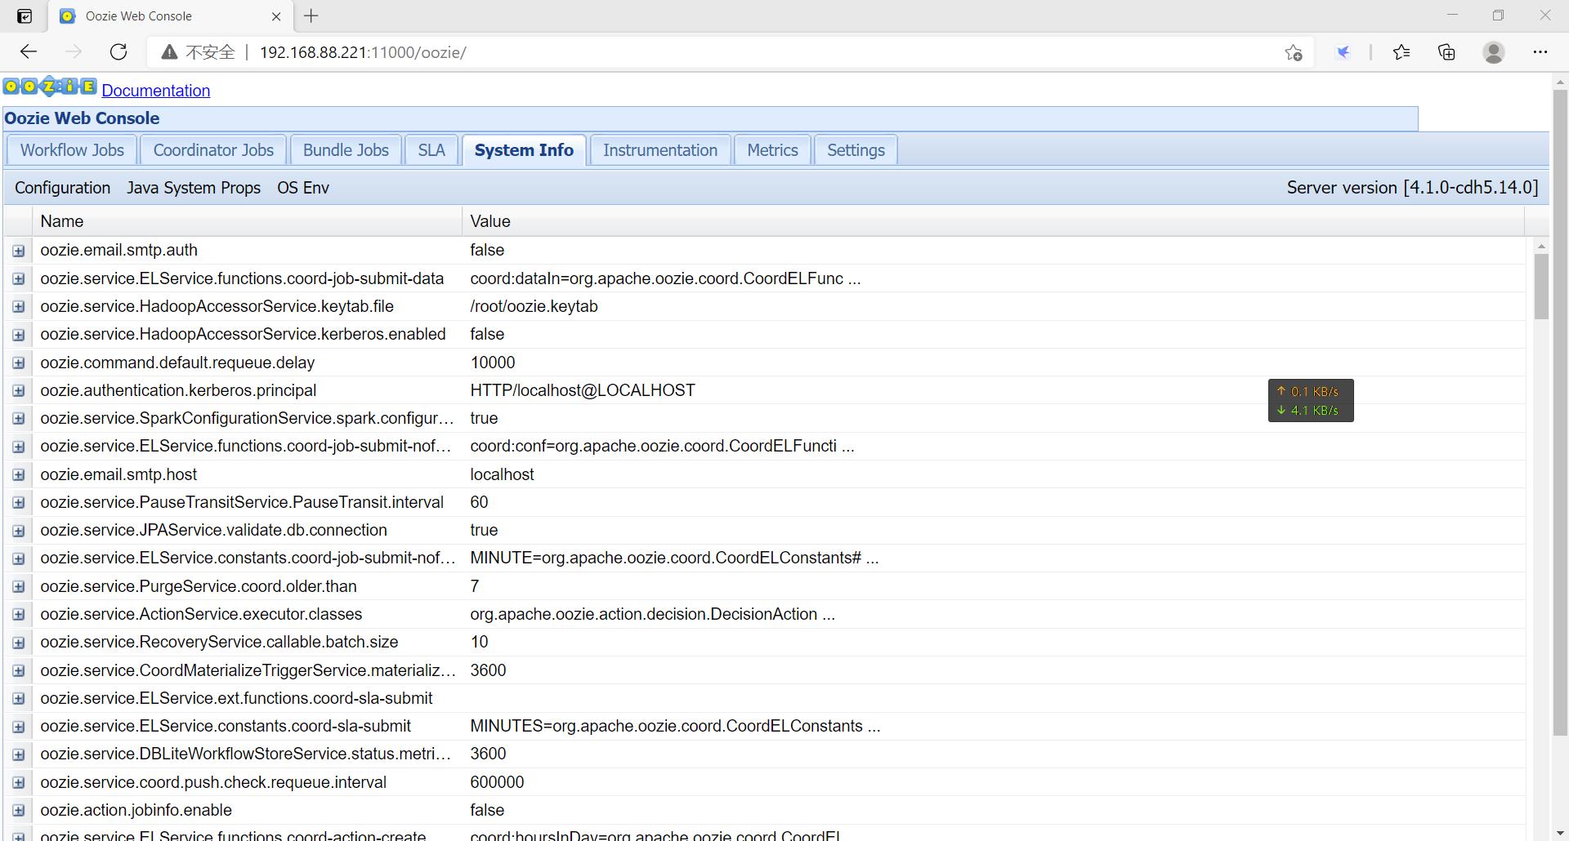This screenshot has height=841, width=1569.
Task: Select the value 10000 cell
Action: tap(993, 363)
